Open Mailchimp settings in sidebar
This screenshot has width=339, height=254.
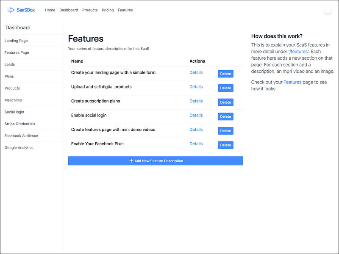(x=32, y=100)
